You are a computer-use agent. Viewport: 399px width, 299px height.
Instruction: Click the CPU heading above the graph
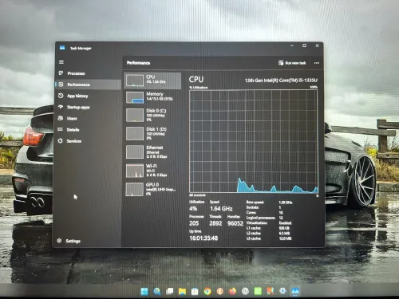coord(196,80)
